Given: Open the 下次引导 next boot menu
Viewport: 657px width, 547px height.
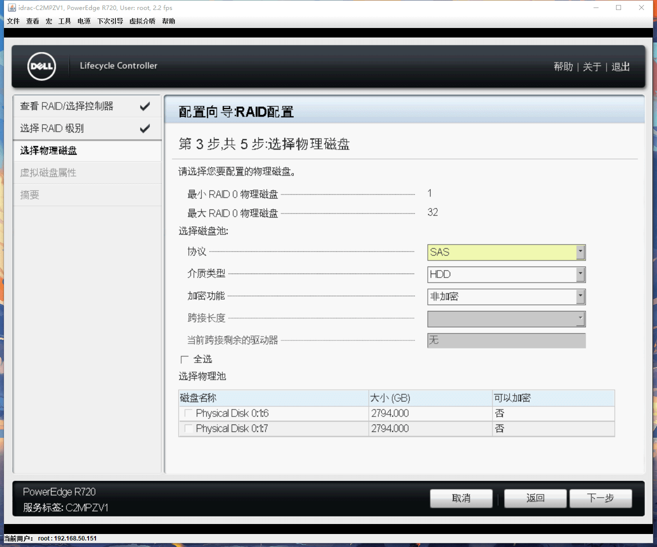Looking at the screenshot, I should tap(110, 21).
